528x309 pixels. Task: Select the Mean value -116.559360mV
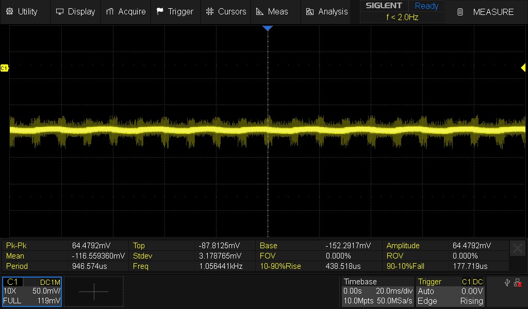(x=98, y=256)
